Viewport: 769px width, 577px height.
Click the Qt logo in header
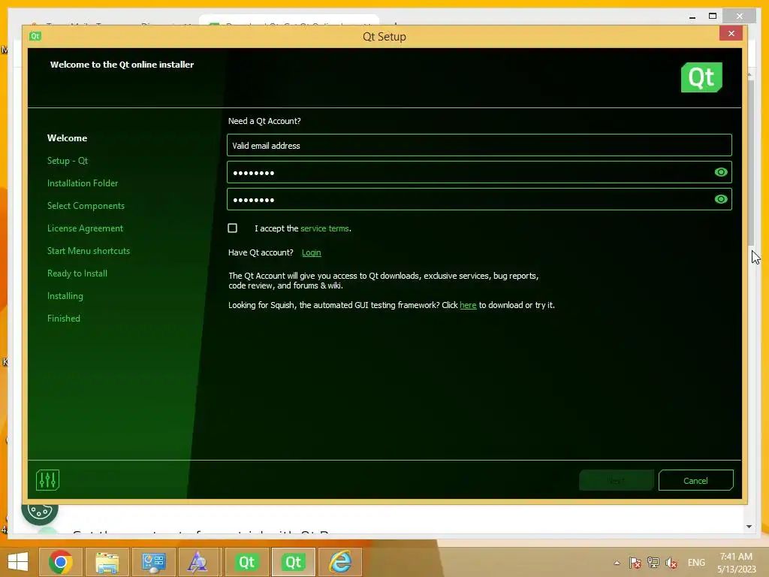tap(701, 77)
